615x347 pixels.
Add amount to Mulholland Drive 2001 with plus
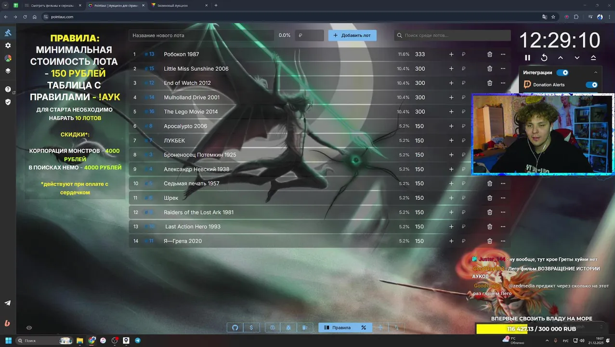[x=451, y=97]
